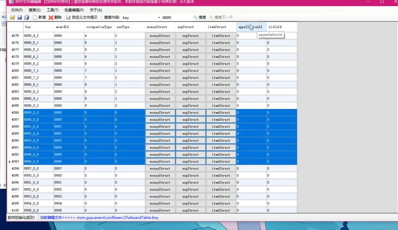Click the 软件初始化成功 status message

tap(21, 218)
